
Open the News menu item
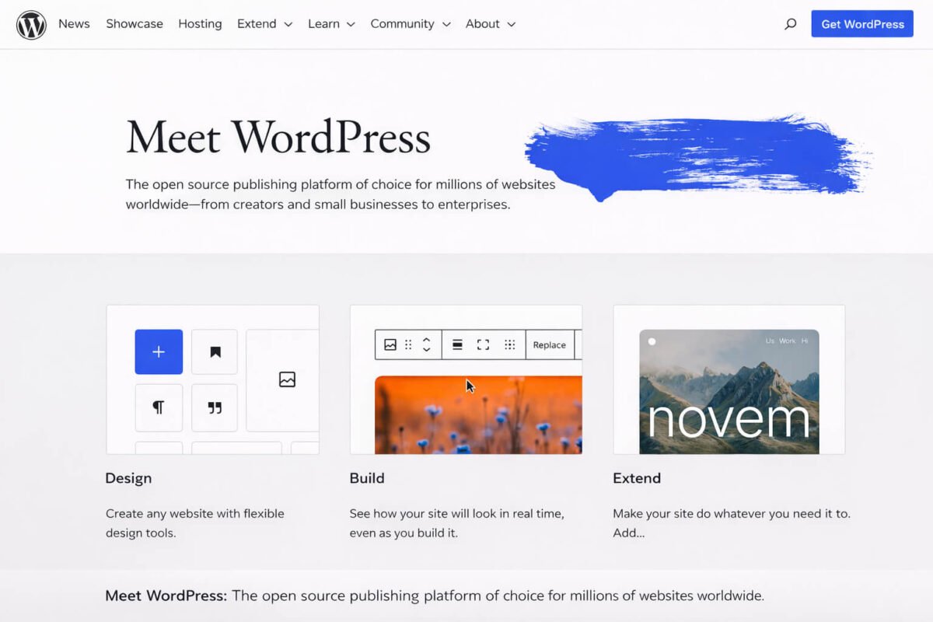tap(74, 24)
